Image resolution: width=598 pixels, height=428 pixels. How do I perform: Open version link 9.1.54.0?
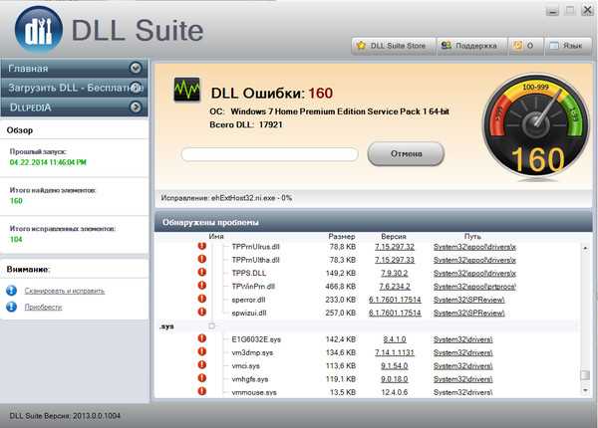395,366
